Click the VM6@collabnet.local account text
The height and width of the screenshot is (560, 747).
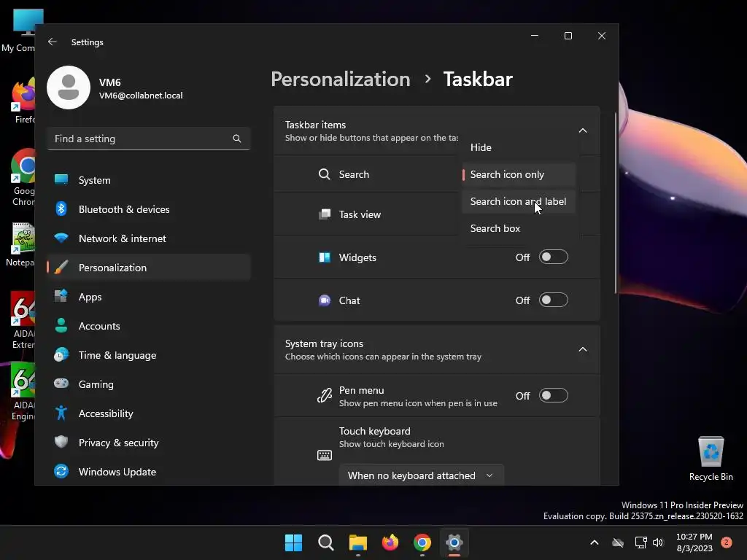(x=141, y=96)
